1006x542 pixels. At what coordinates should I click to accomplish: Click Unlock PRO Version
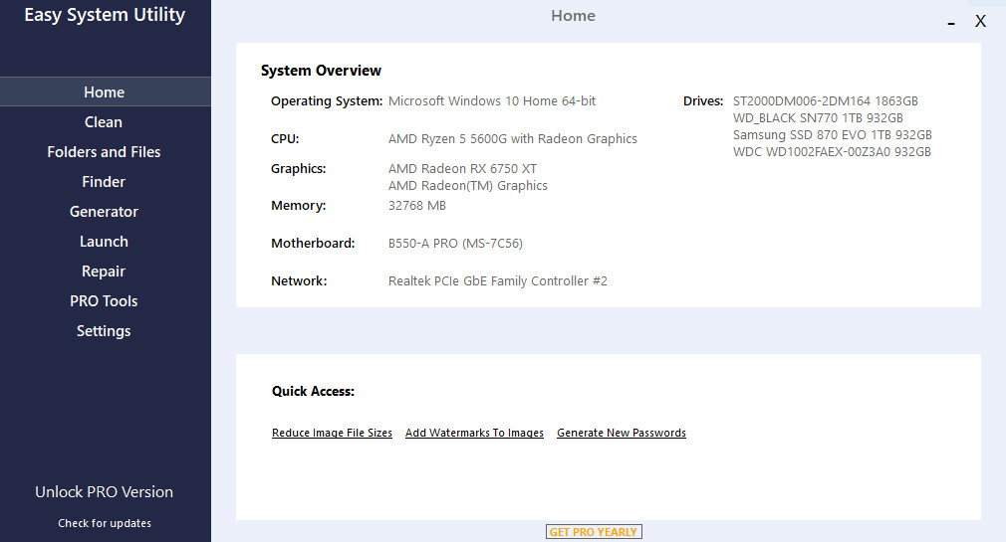104,492
